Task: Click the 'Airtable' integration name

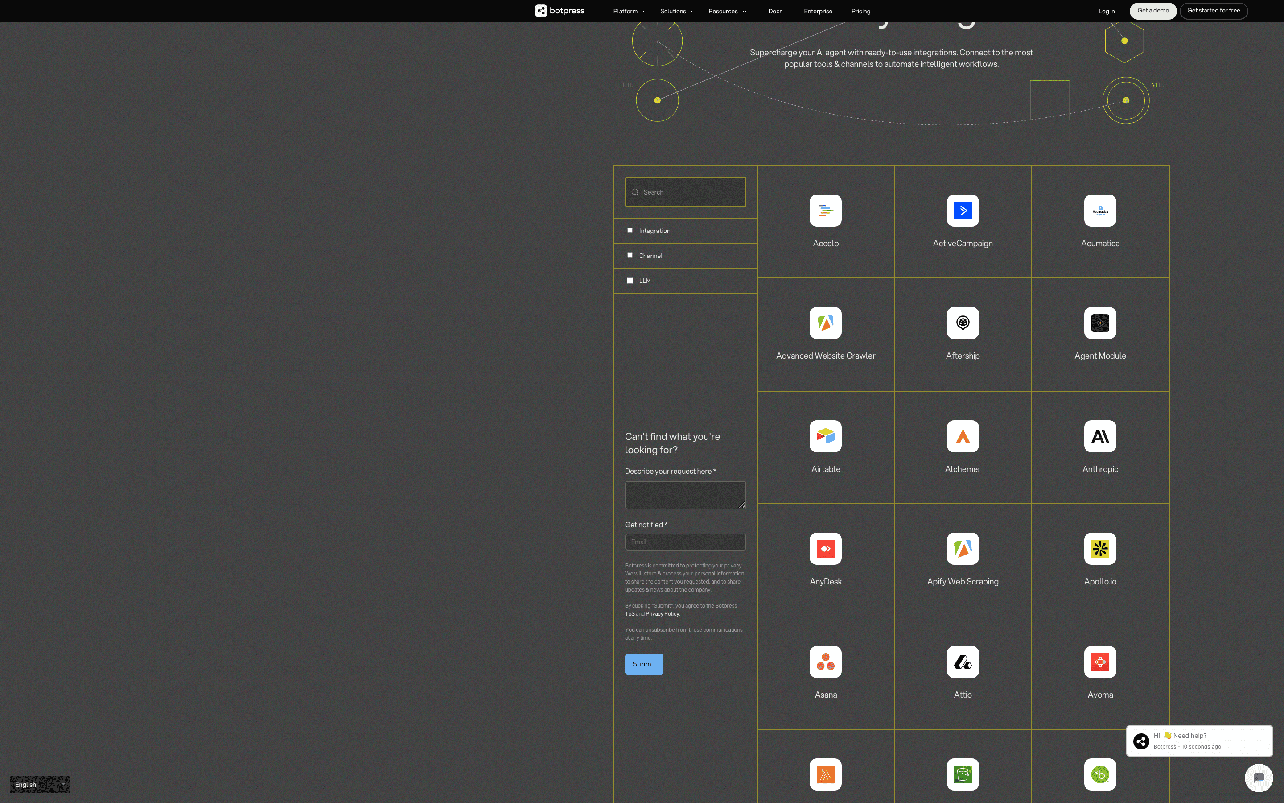Action: [826, 469]
